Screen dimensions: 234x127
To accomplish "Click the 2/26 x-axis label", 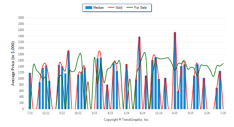I will [x=207, y=113].
